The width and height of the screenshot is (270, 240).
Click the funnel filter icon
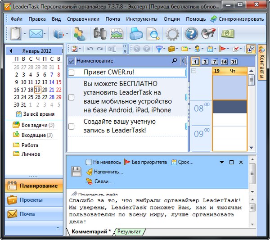[x=159, y=49]
